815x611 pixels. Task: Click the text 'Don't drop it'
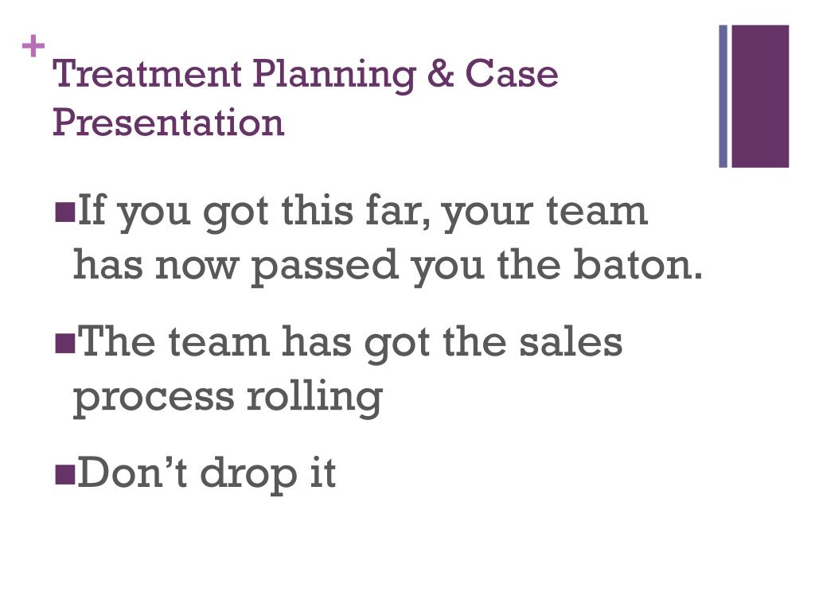207,474
